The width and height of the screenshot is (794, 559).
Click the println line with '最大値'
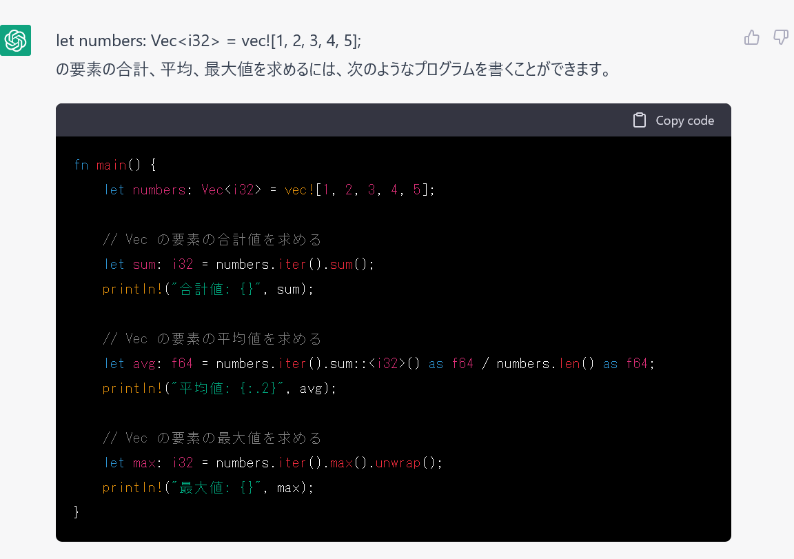click(208, 487)
